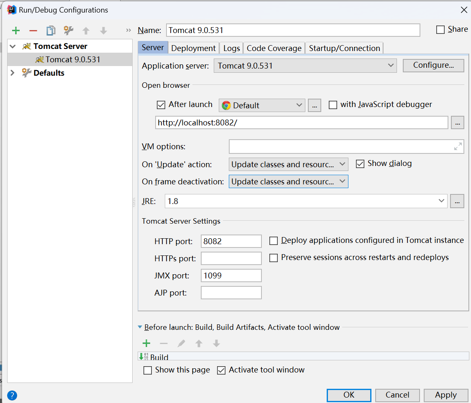
Task: Confirm with the OK button
Action: pos(349,395)
